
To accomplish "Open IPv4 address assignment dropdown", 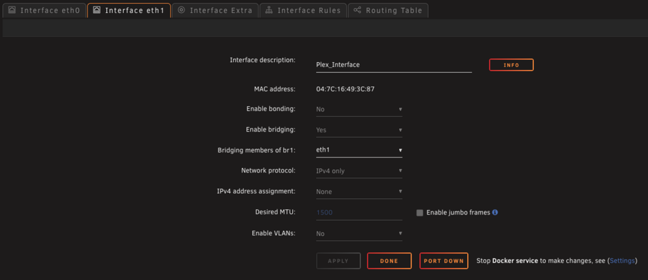I will pyautogui.click(x=359, y=191).
